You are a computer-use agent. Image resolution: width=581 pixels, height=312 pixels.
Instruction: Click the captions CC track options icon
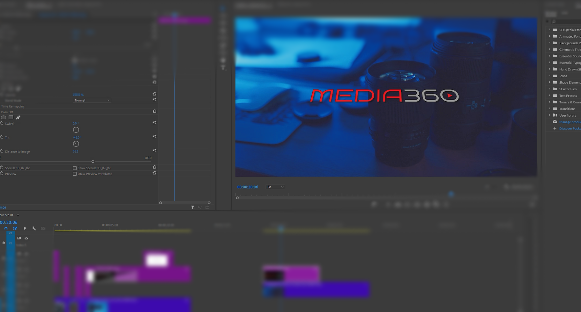[43, 229]
